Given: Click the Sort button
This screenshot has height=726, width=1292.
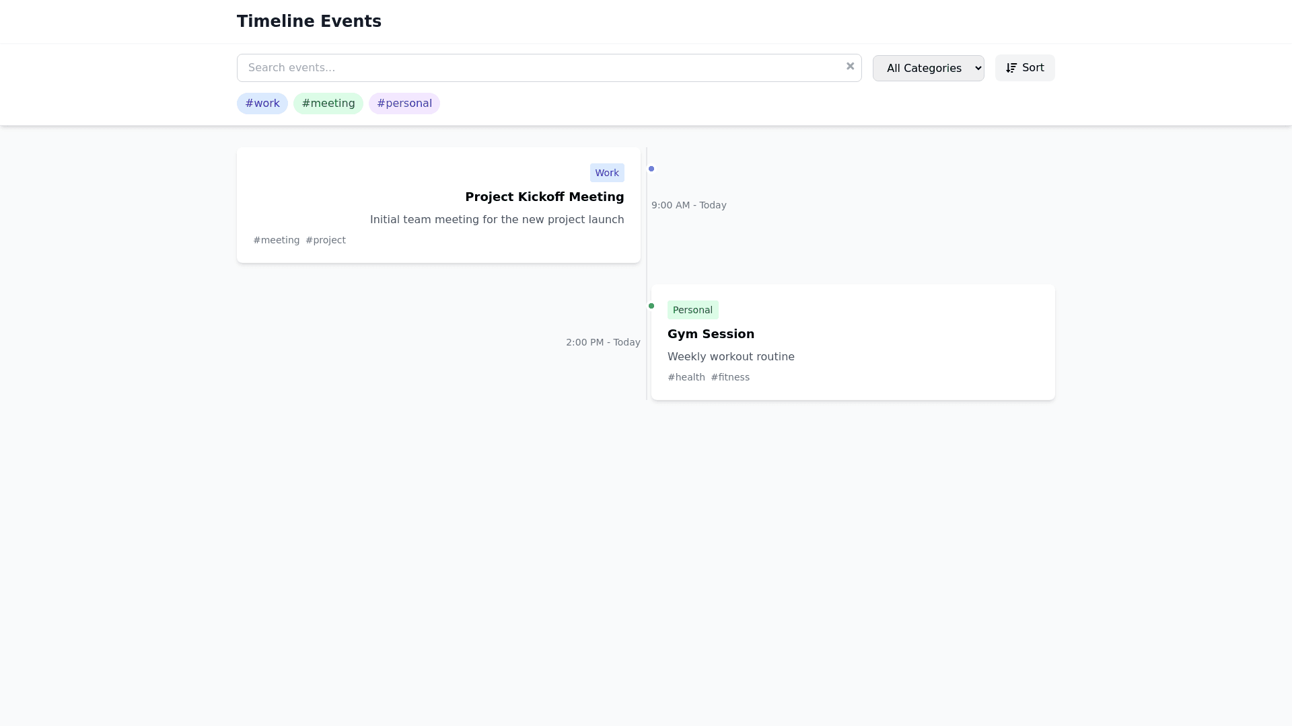Looking at the screenshot, I should (1024, 68).
